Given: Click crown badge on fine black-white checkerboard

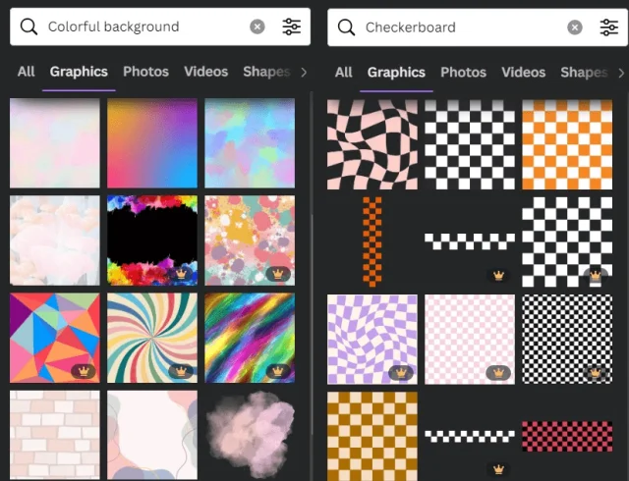Looking at the screenshot, I should click(x=596, y=373).
